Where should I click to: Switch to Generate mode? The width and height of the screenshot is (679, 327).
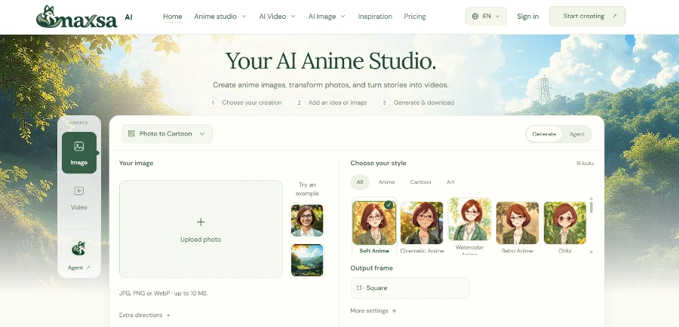pyautogui.click(x=544, y=134)
